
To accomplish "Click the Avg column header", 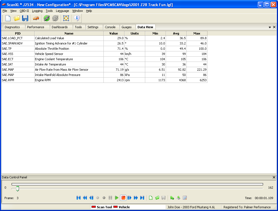I will (176, 33).
